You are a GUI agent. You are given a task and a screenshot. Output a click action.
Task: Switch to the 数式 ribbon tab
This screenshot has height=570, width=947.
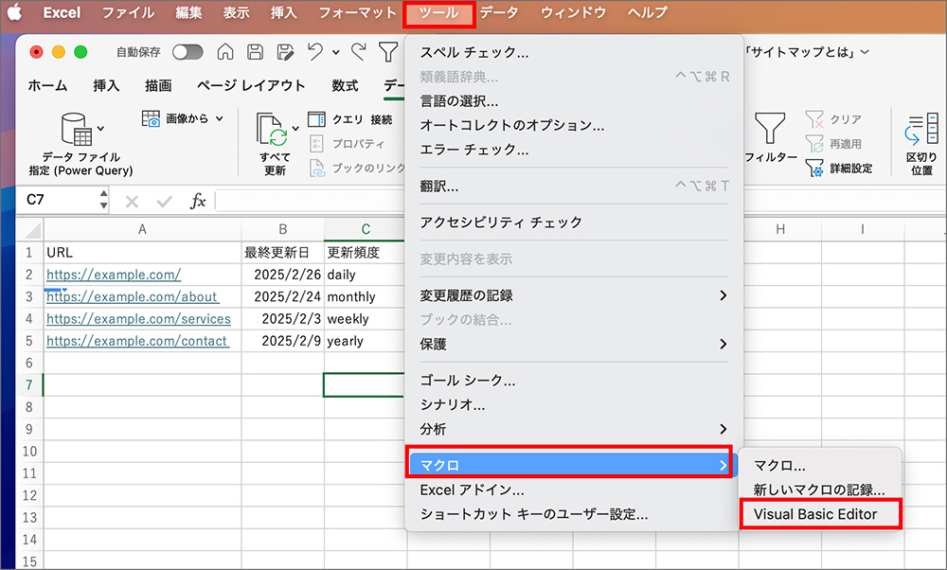(x=345, y=86)
